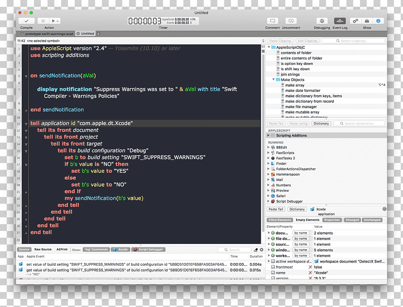Click the Uncomment toolbar icon
Viewport: 403px width, 307px height.
click(291, 21)
